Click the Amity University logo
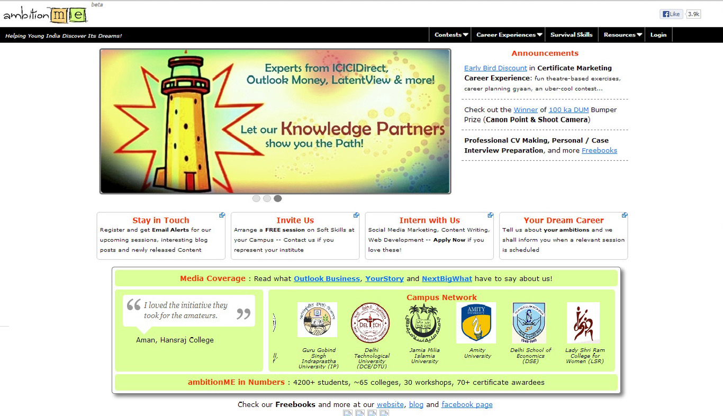 [476, 323]
